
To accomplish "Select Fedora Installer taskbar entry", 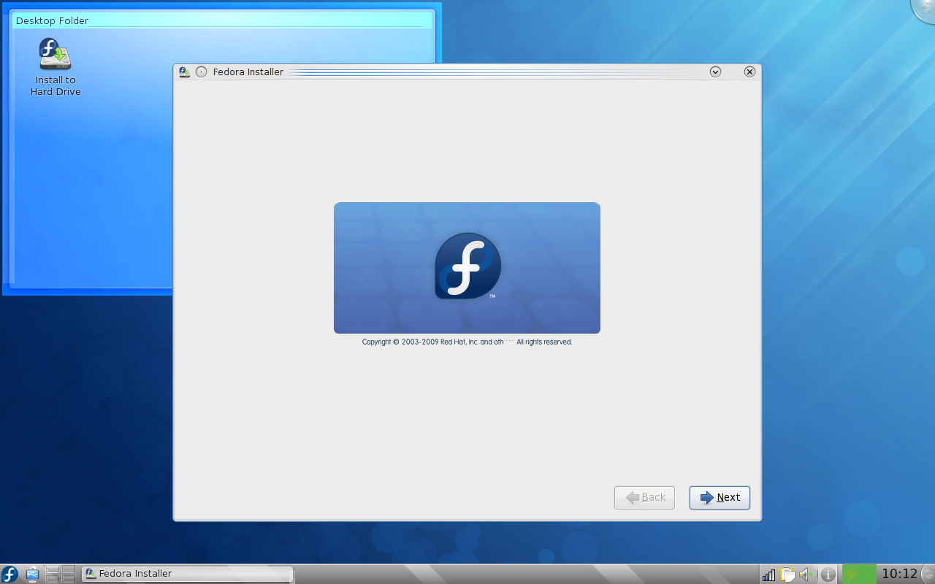I will tap(188, 574).
